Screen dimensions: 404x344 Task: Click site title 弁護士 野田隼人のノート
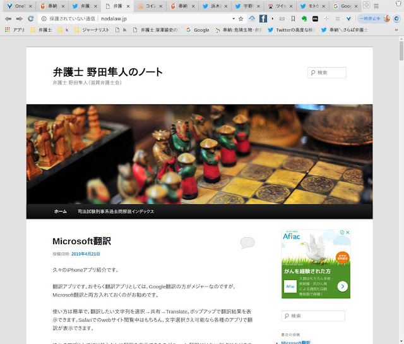(x=108, y=72)
